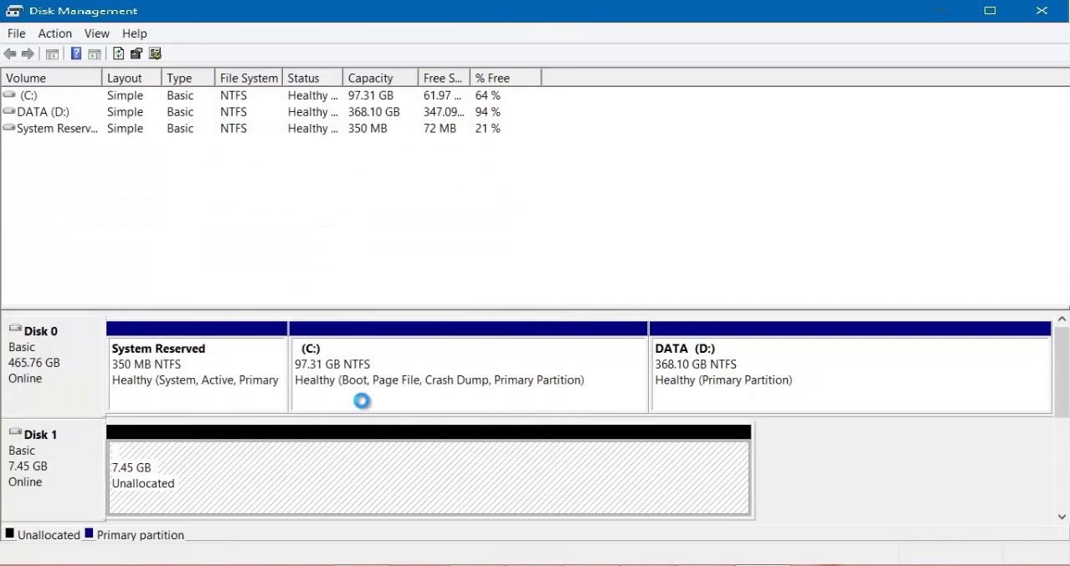Toggle the Show/Hide Action Pane toolbar icon

pyautogui.click(x=95, y=54)
